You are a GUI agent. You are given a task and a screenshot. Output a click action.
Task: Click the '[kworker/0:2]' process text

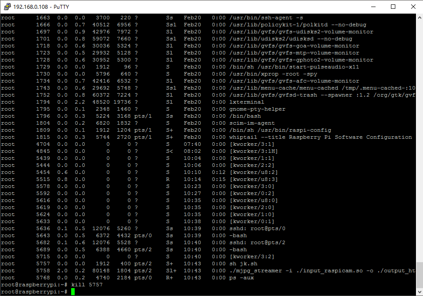[x=252, y=193]
